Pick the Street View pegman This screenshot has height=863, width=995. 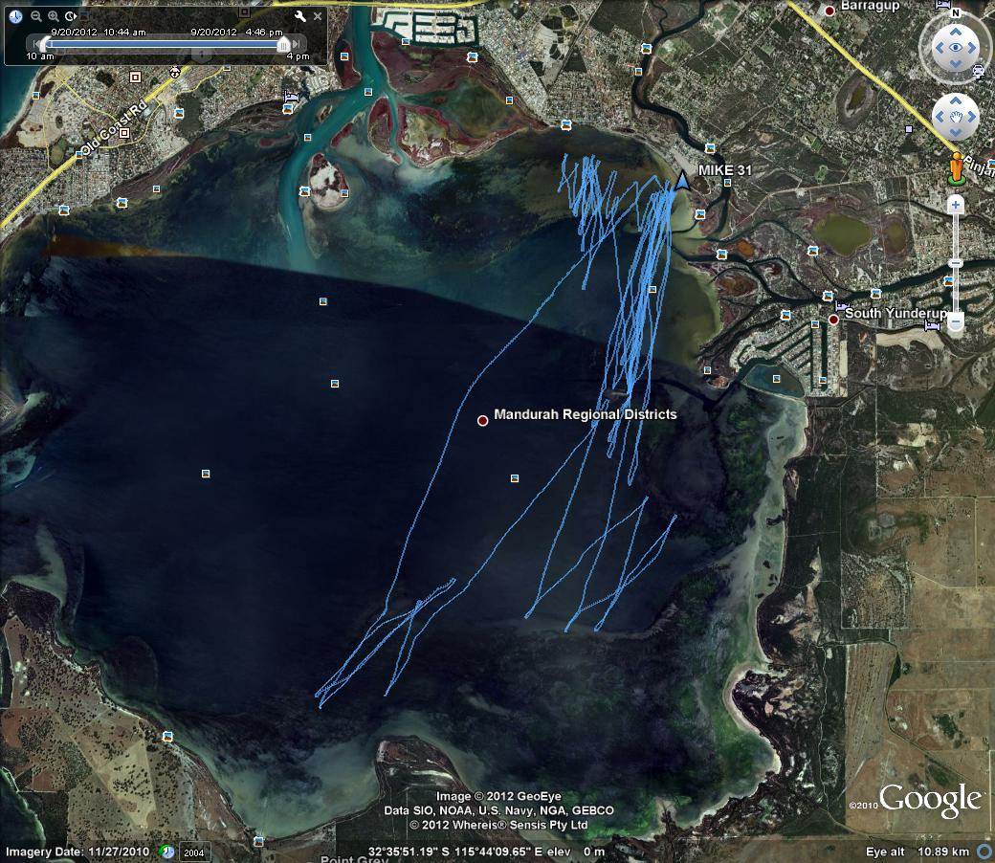pyautogui.click(x=955, y=168)
